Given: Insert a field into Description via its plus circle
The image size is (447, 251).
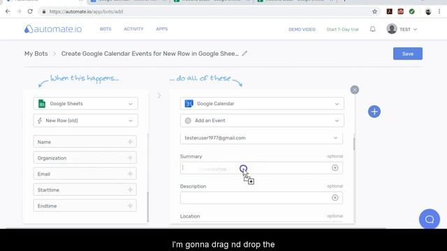Looking at the screenshot, I should tap(335, 198).
